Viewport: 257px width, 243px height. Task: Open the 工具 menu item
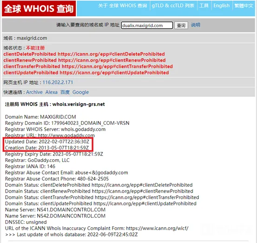click(x=204, y=6)
